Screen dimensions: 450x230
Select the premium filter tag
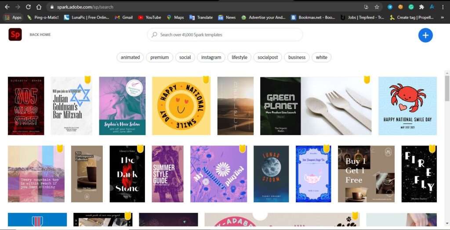pyautogui.click(x=160, y=58)
